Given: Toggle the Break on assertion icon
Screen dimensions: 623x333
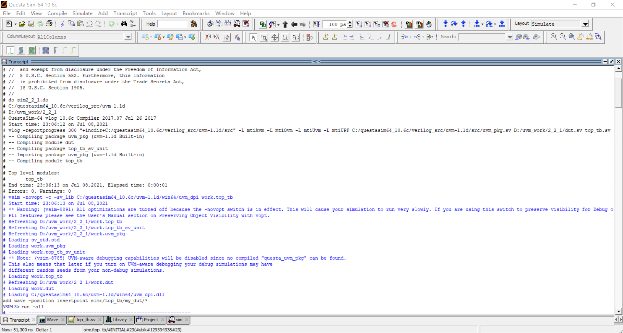Looking at the screenshot, I should pyautogui.click(x=394, y=24).
